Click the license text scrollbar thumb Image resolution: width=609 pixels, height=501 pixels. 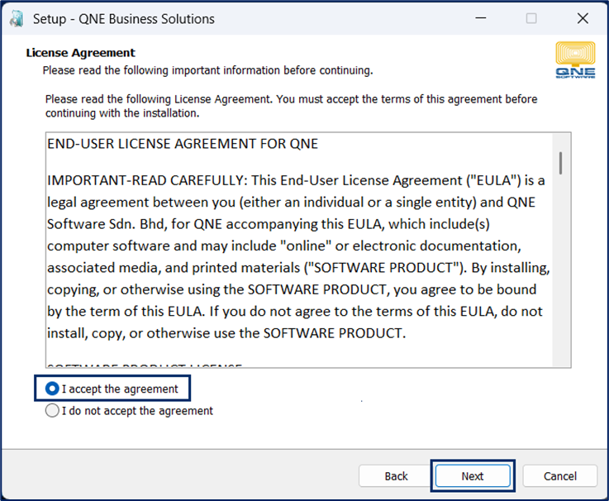[x=560, y=163]
